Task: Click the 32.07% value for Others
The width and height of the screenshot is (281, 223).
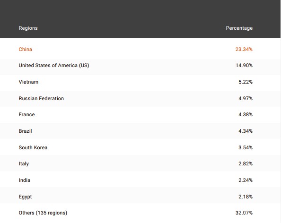Action: 244,213
